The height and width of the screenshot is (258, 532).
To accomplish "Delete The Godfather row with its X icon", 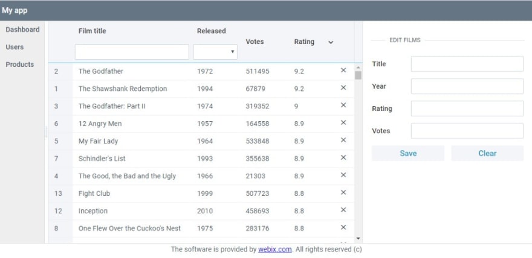I will pos(343,70).
